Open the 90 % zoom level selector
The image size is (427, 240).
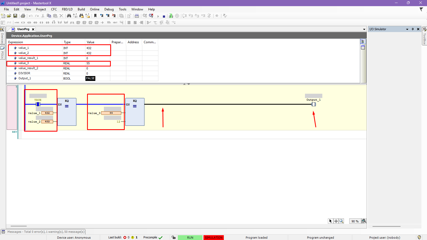[355, 221]
